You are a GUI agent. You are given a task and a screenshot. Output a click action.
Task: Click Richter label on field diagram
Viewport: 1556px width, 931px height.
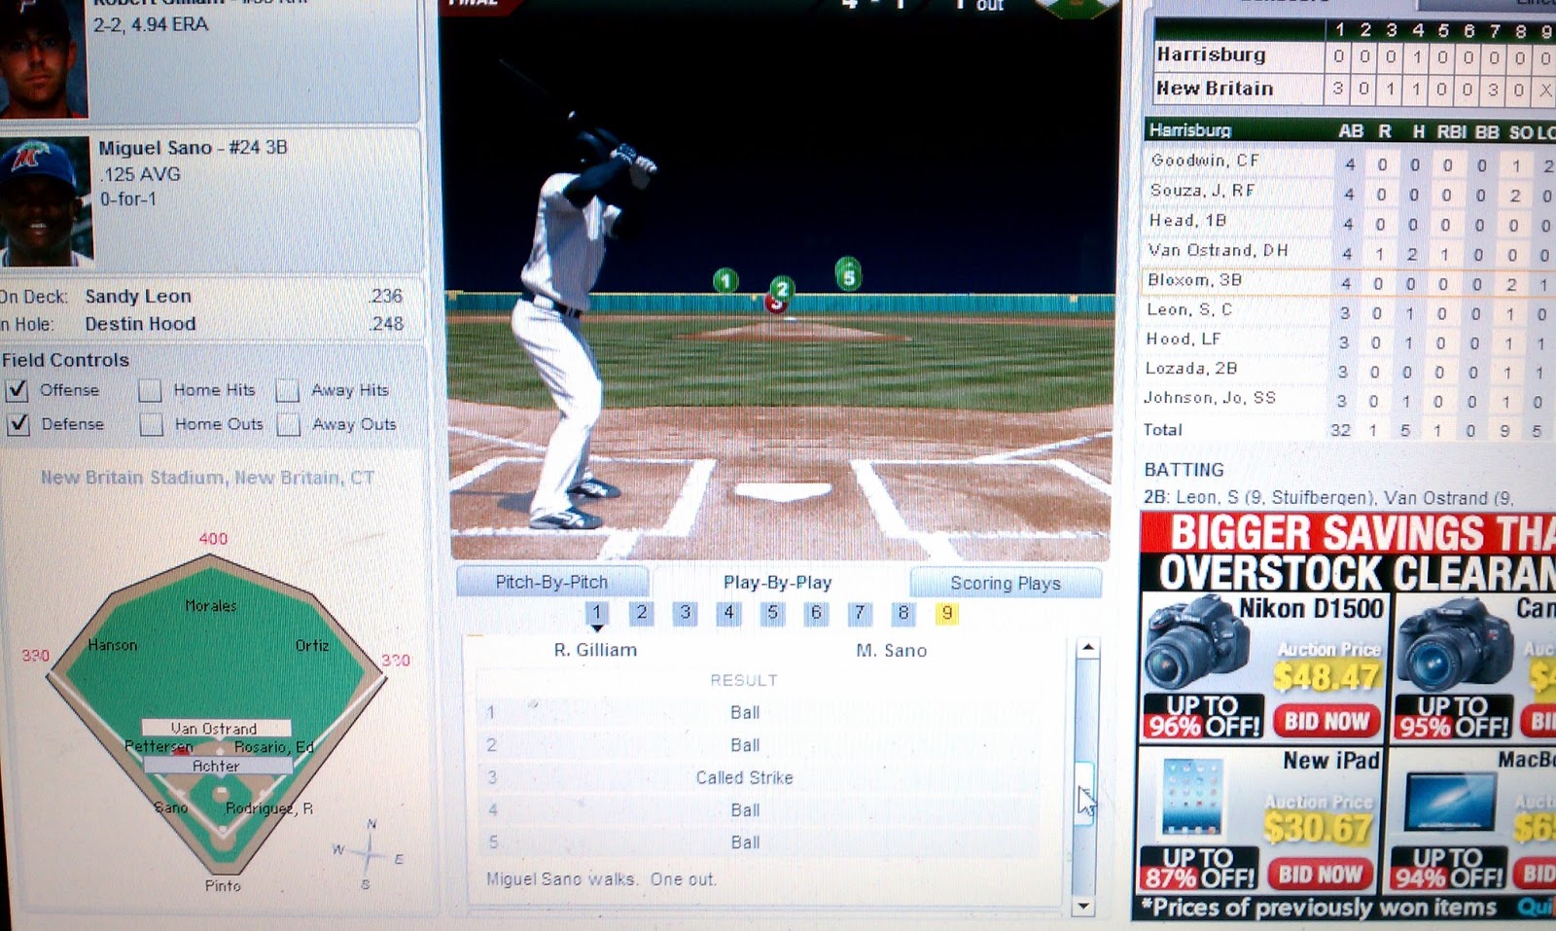216,767
